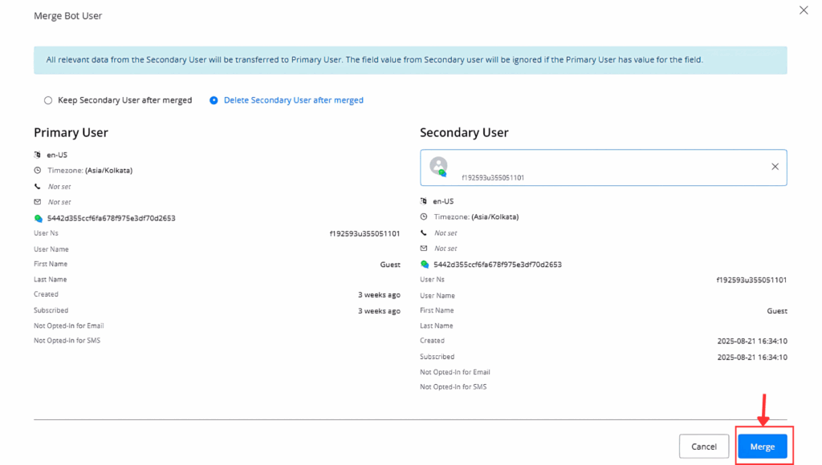Select Keep Secondary User after merged
Image resolution: width=822 pixels, height=465 pixels.
(x=48, y=100)
